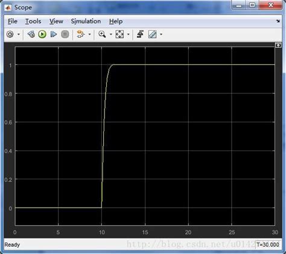Expand the scale axes dropdown arrow
The width and height of the screenshot is (286, 254).
click(x=128, y=34)
